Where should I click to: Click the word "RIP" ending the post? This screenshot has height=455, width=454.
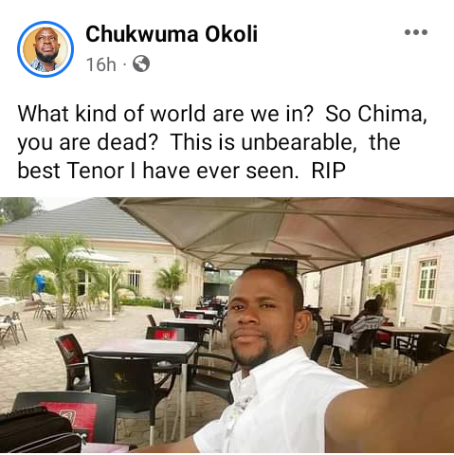click(329, 171)
